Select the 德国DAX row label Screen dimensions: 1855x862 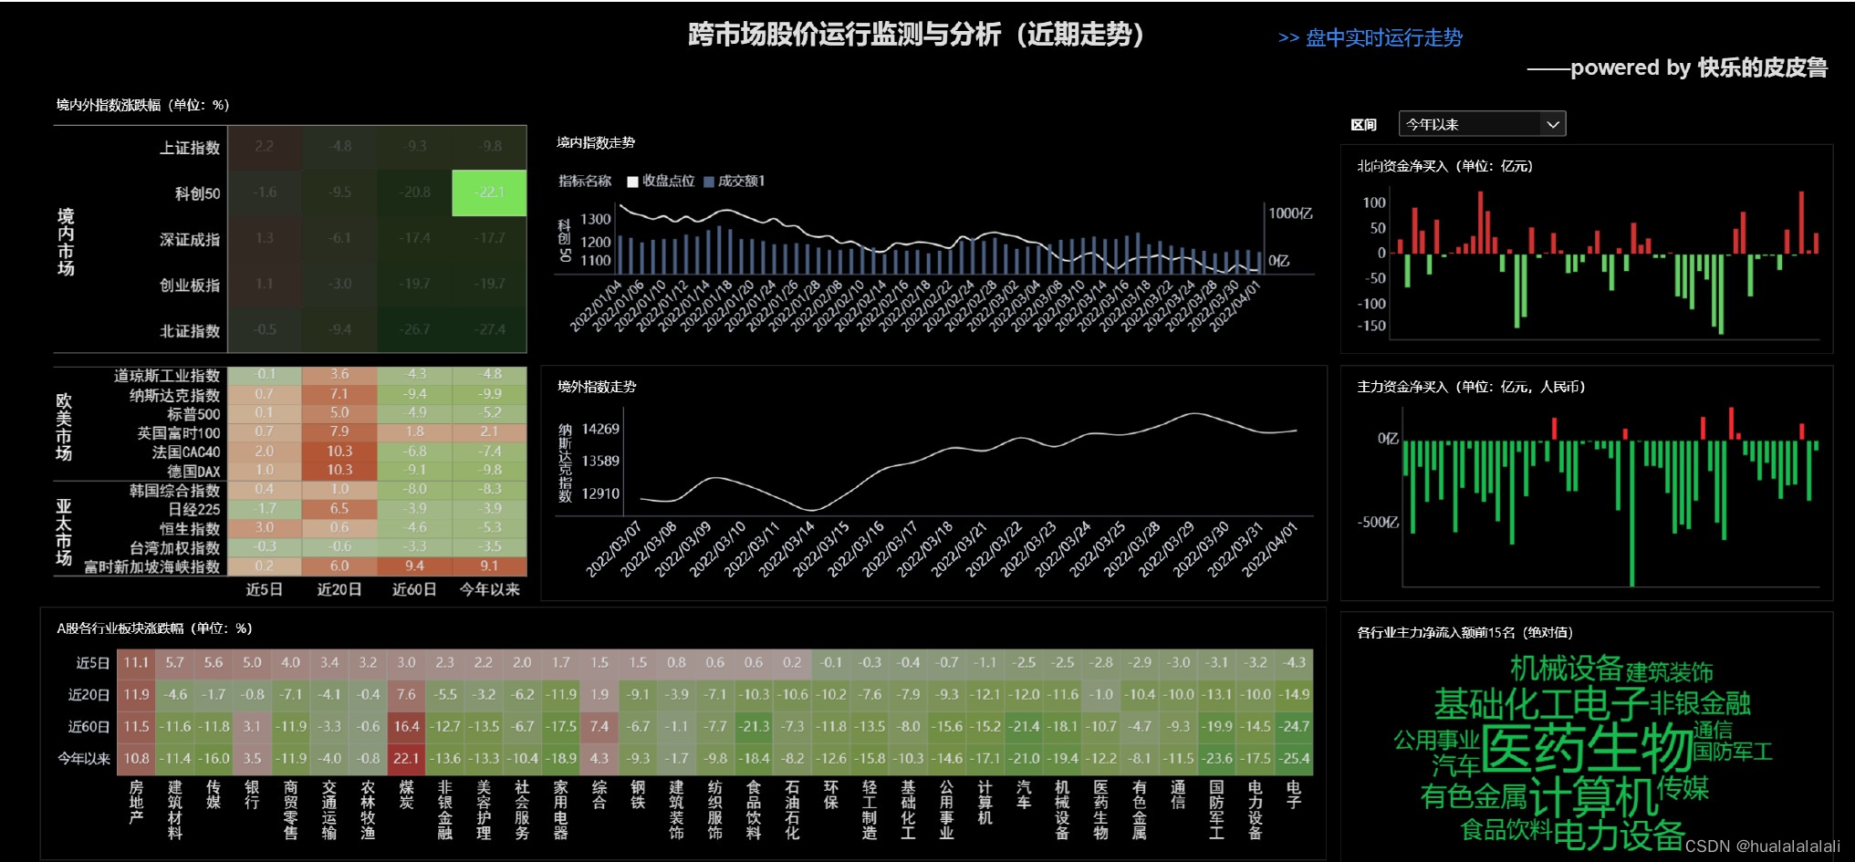(x=193, y=472)
